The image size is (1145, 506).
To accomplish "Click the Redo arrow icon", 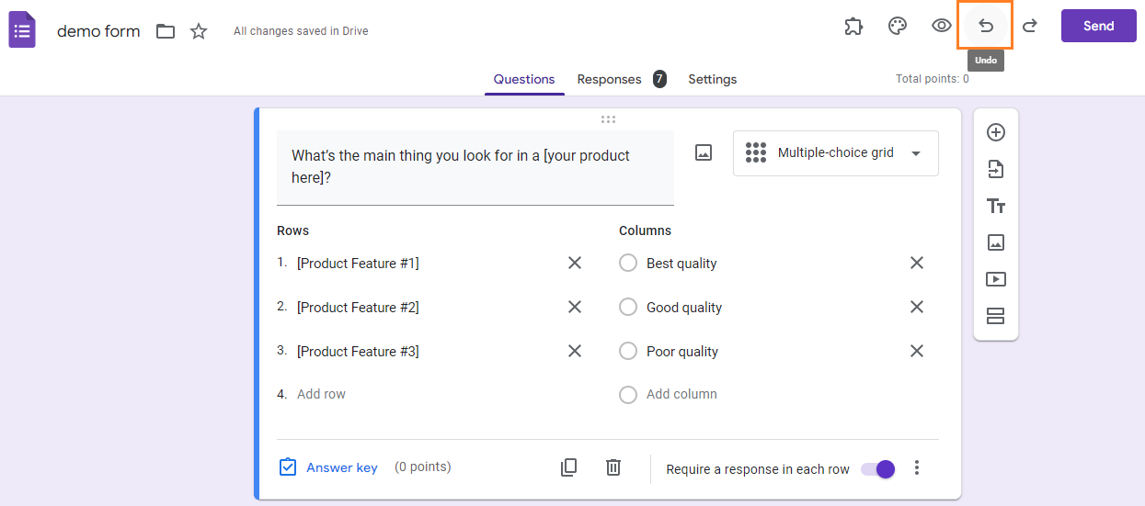I will (1030, 26).
